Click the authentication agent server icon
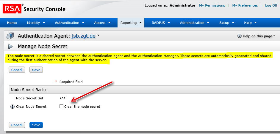The image size is (280, 134). (10, 36)
